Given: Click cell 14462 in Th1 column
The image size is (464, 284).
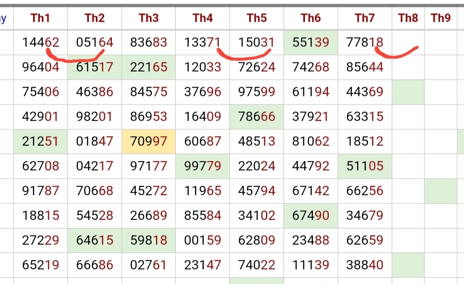Looking at the screenshot, I should coord(41,42).
